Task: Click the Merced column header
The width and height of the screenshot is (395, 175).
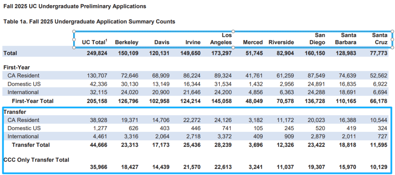Action: point(253,42)
